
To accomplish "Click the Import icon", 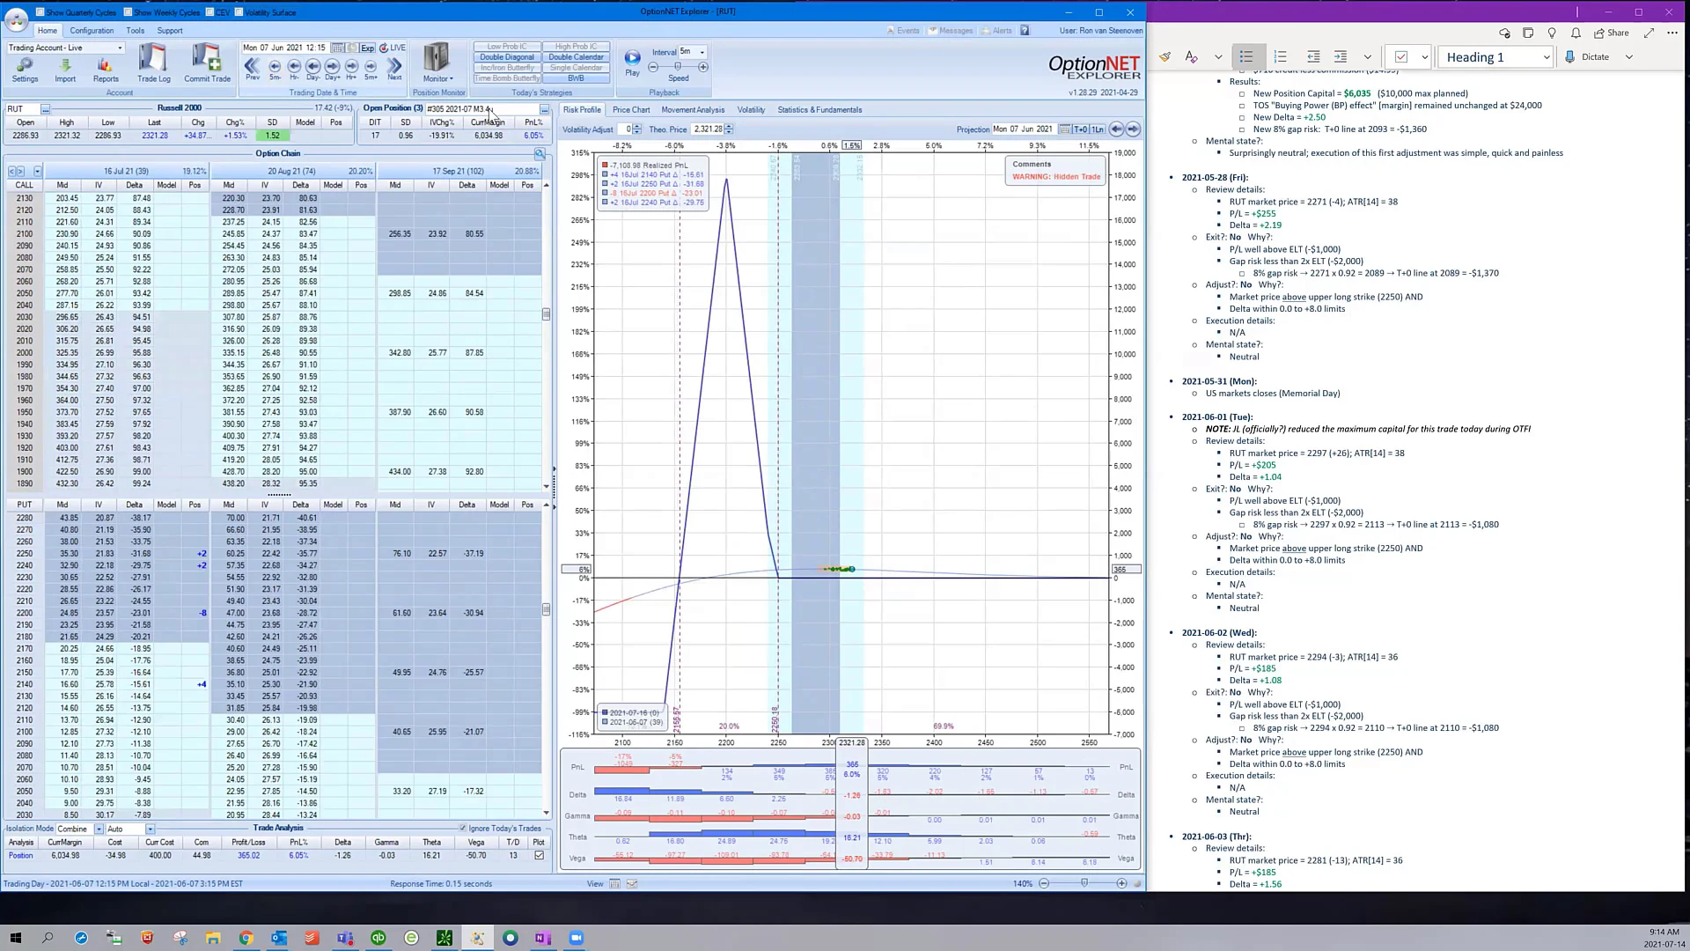I will [65, 70].
